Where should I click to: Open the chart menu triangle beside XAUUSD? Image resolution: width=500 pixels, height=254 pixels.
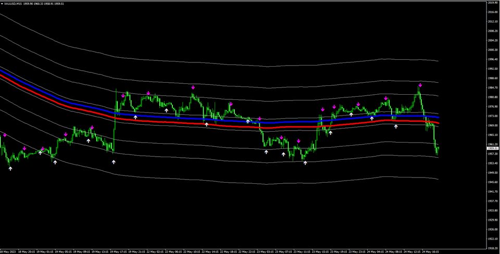[2, 4]
